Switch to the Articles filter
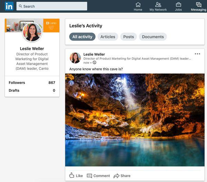Viewport: 207px width, 182px height. coord(108,37)
